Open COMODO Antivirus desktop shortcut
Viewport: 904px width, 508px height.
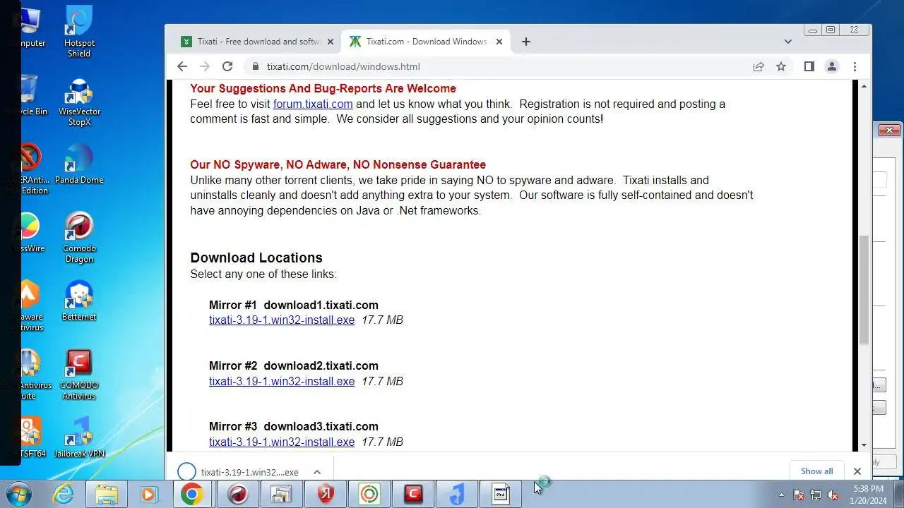(79, 374)
